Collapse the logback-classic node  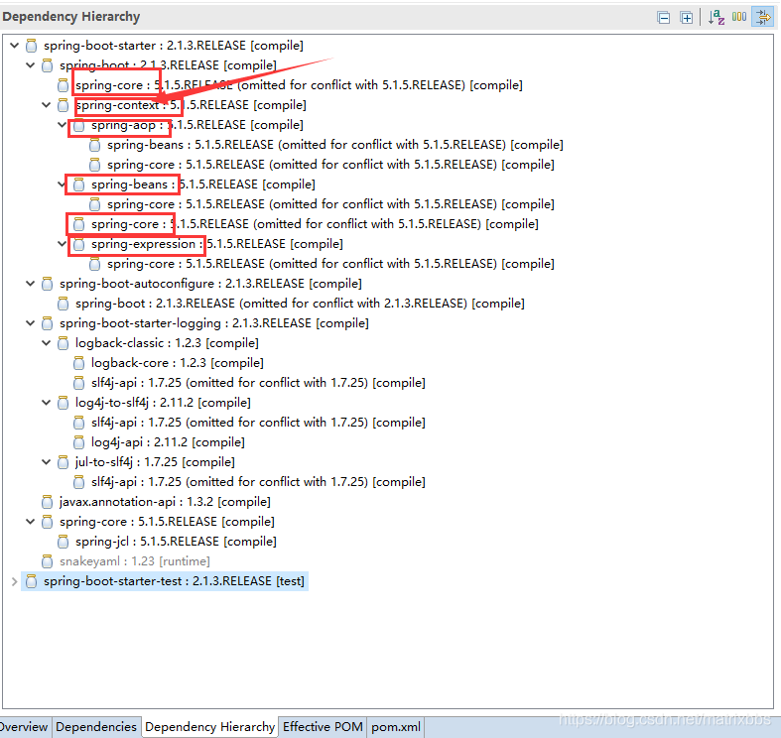click(47, 342)
